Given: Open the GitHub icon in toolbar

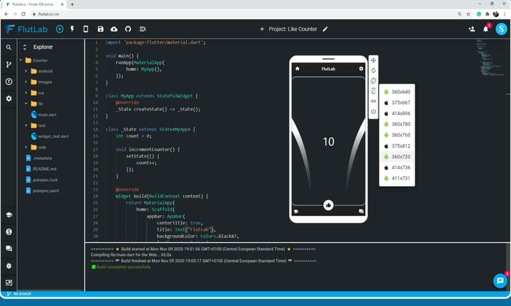Looking at the screenshot, I should click(x=128, y=29).
